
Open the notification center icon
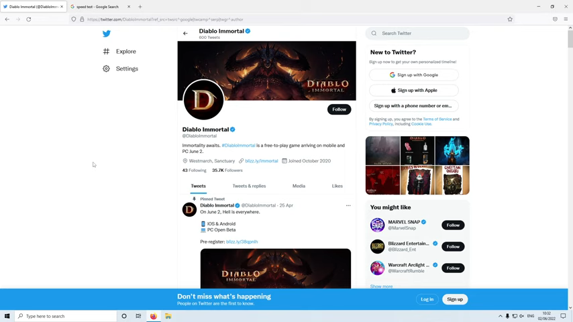pyautogui.click(x=563, y=316)
